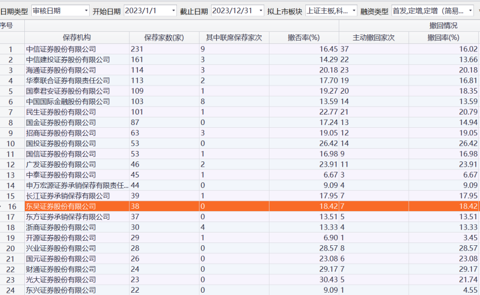Sort by 其中联席保荐家次 column header
Image resolution: width=480 pixels, height=295 pixels.
tap(234, 38)
